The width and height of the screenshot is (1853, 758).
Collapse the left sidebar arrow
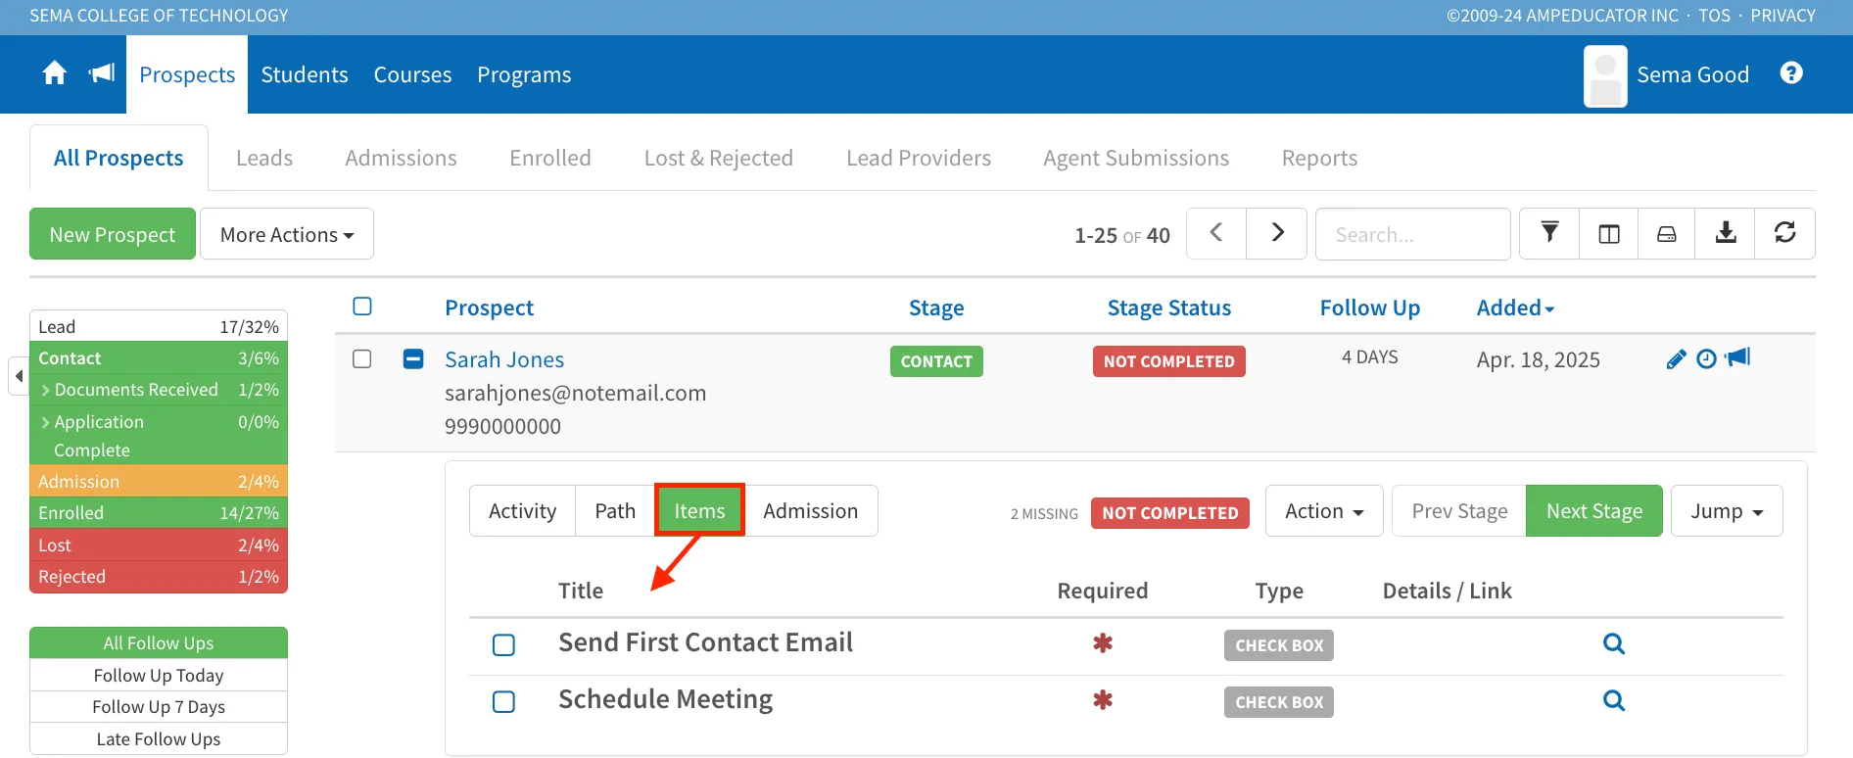coord(19,375)
